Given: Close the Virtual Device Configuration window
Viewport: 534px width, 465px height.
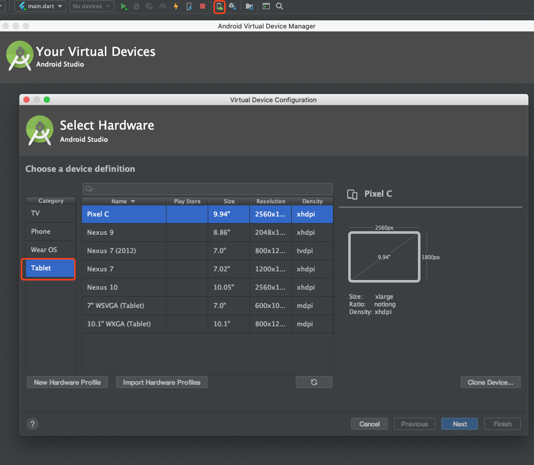Looking at the screenshot, I should [26, 100].
